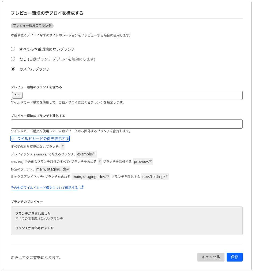Click the chevron icon of wildcard examples
The width and height of the screenshot is (255, 272).
[14, 139]
